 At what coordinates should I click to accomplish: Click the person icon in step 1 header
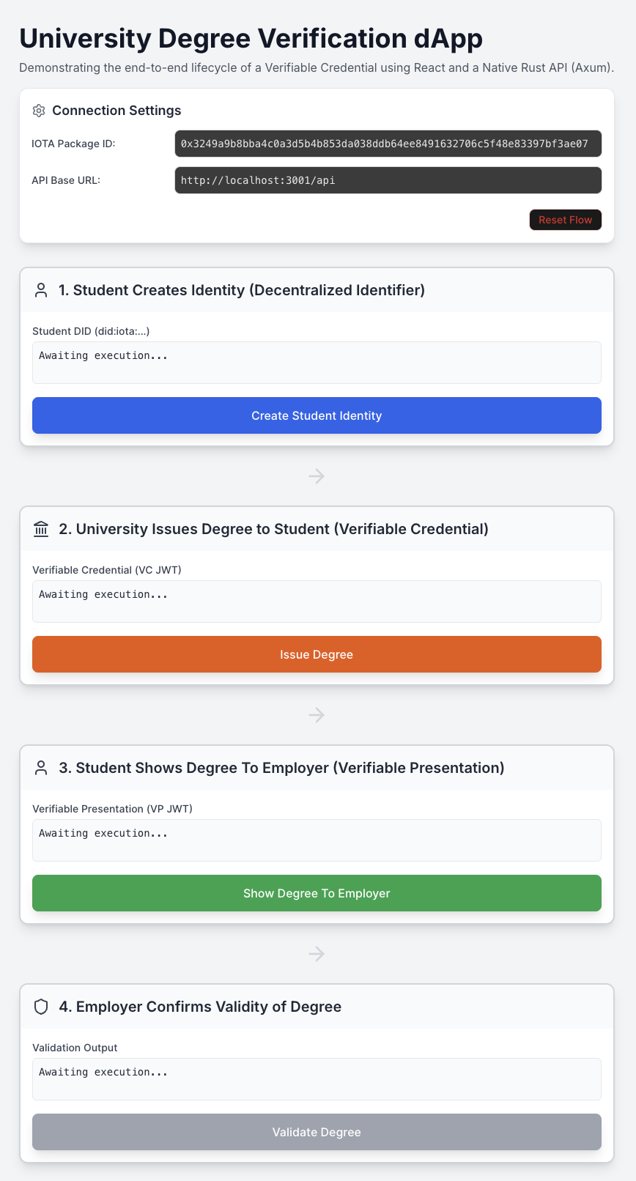click(x=41, y=290)
